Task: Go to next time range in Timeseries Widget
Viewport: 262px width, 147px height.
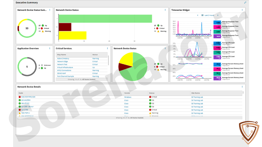Action: 218,15
